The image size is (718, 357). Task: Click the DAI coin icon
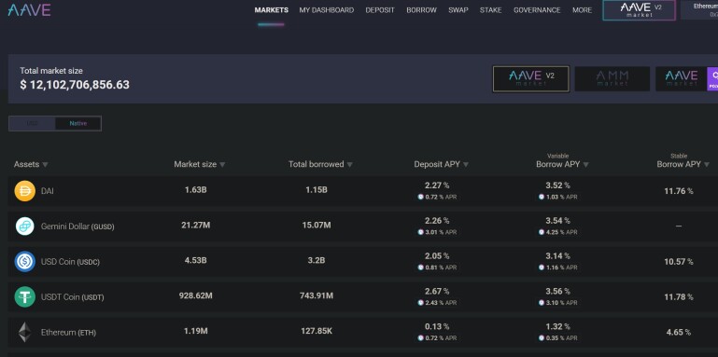(24, 191)
